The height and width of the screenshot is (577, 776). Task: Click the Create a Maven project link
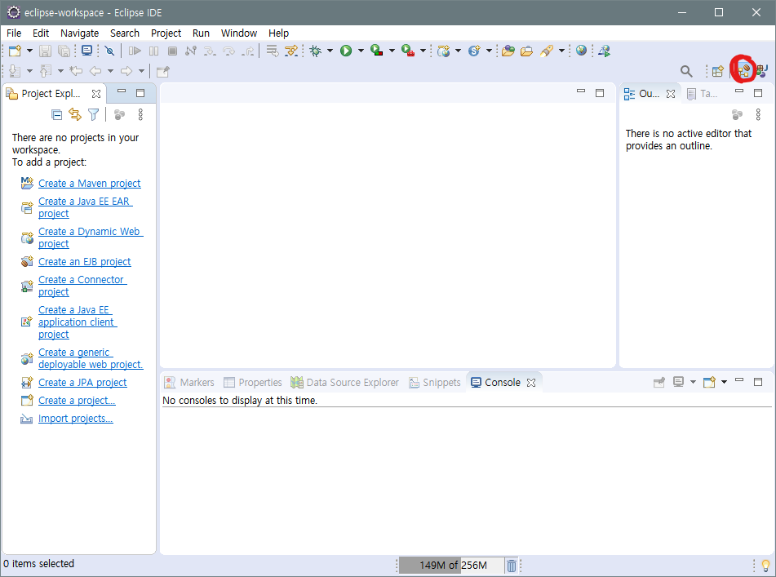(x=90, y=184)
